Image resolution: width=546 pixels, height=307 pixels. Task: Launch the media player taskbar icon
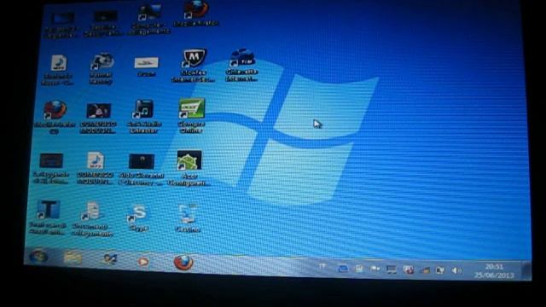coord(142,261)
